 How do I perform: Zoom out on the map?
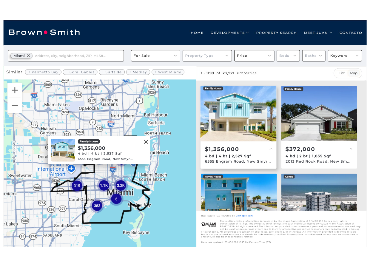point(14,105)
